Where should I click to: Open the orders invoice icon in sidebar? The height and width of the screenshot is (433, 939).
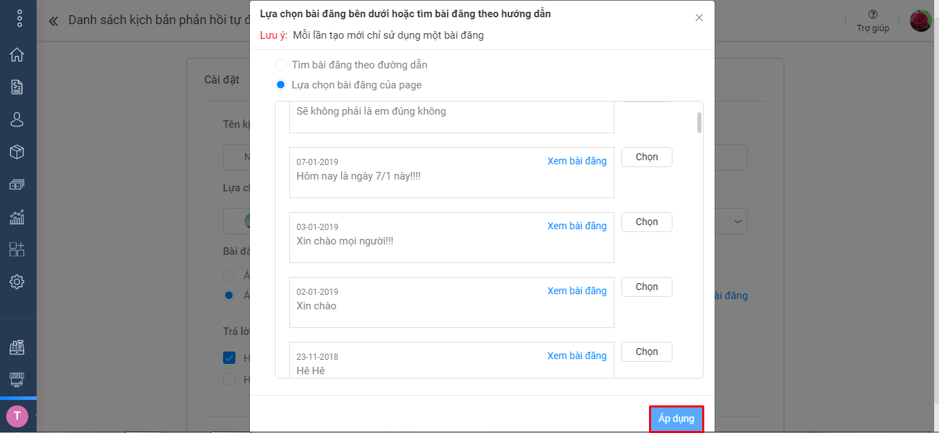pos(17,87)
